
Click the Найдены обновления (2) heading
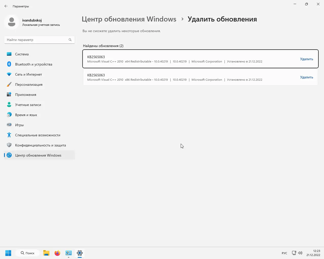pos(103,46)
